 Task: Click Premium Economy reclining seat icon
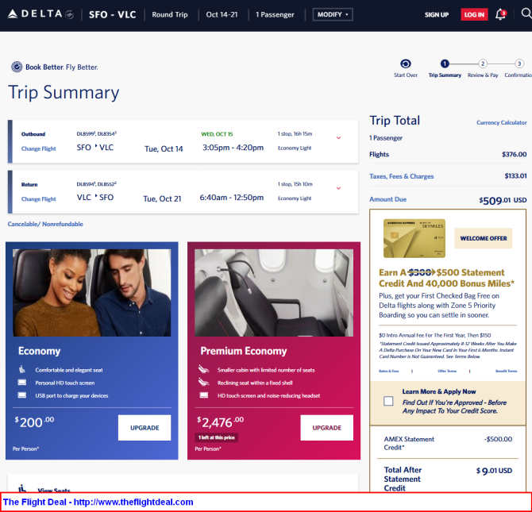click(203, 382)
